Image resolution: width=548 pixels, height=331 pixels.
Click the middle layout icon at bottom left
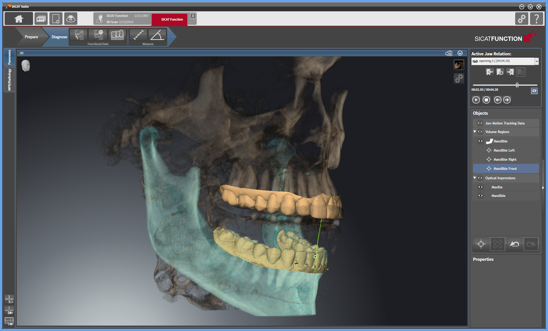click(9, 310)
